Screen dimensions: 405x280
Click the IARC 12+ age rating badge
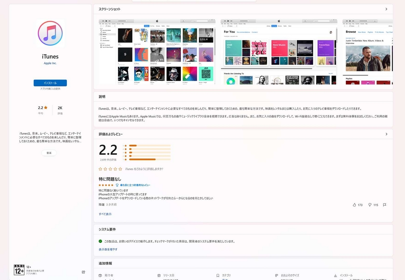[19, 270]
